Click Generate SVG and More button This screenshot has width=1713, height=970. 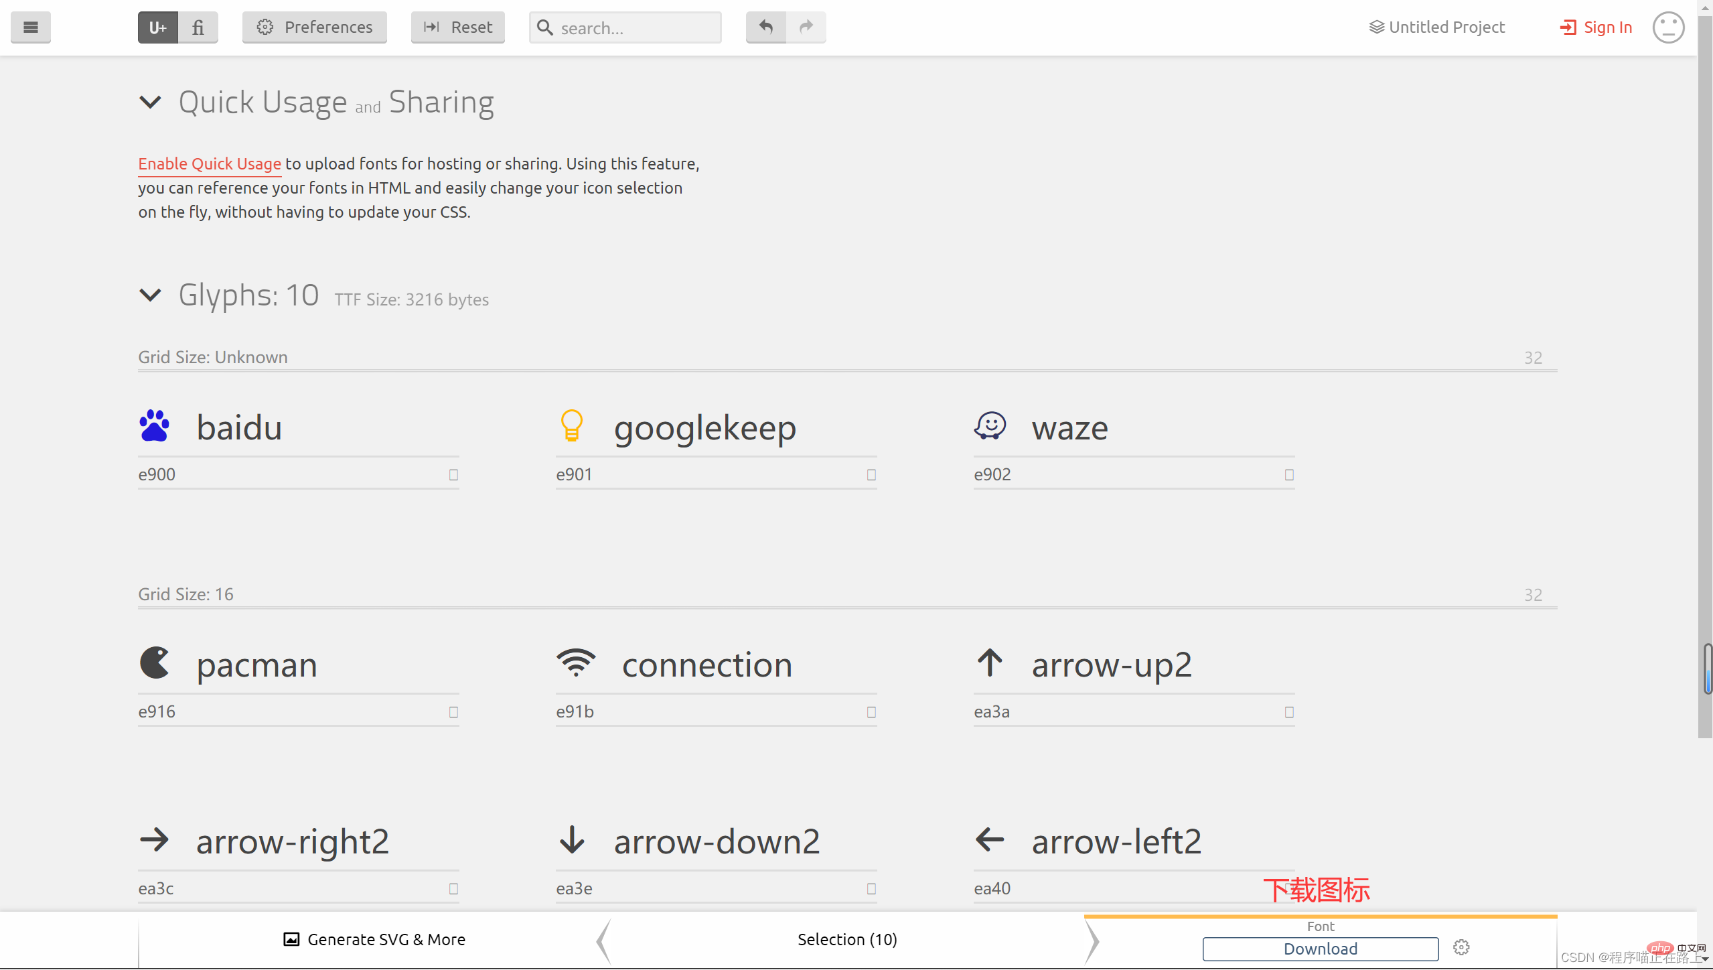(x=374, y=939)
